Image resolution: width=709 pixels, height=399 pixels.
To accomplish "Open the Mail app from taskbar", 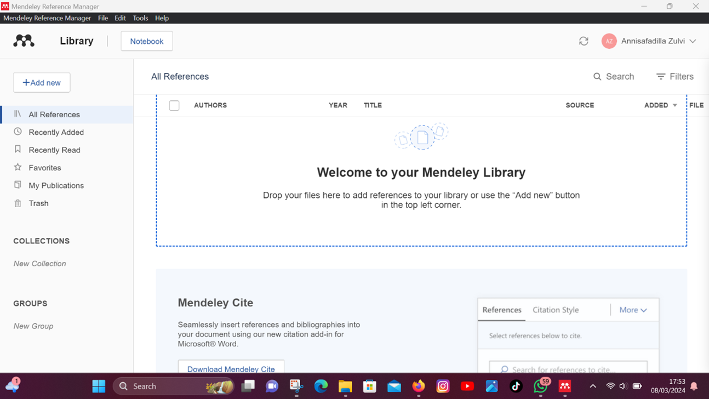I will pos(394,386).
